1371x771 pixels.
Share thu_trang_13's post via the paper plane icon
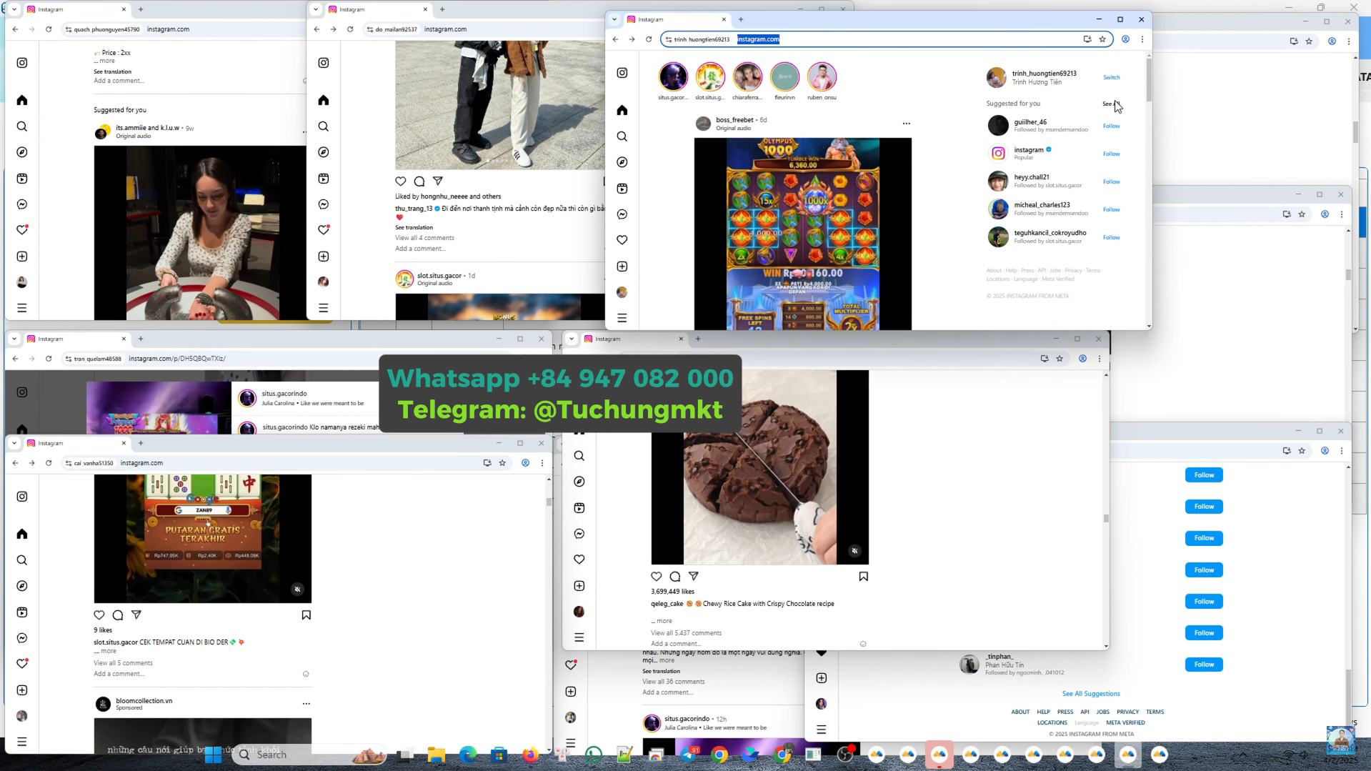point(438,181)
